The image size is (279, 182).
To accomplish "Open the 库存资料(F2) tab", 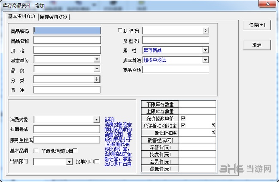I will (54, 17).
